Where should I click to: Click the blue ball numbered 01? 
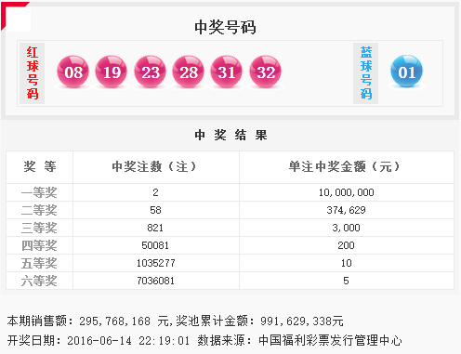point(406,72)
